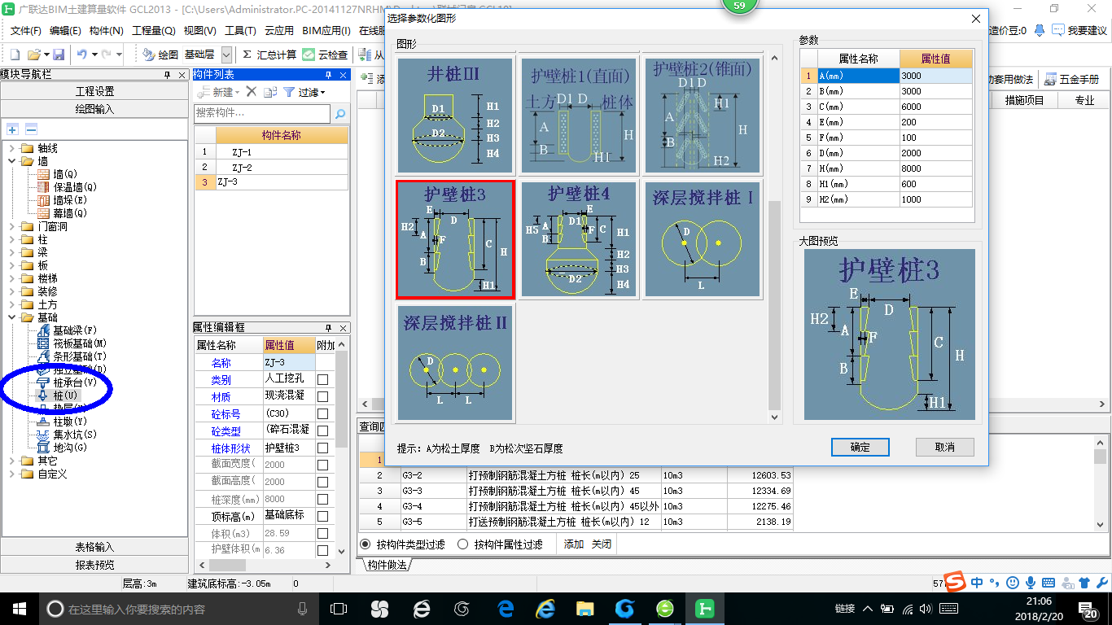Select 桩(U) in the tree
The height and width of the screenshot is (625, 1112).
click(x=66, y=396)
